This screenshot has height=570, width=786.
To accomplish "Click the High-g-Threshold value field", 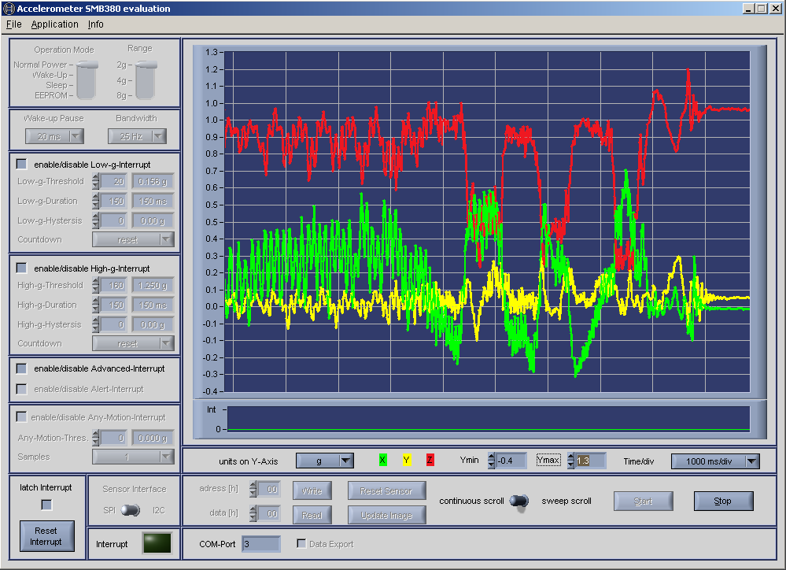I will pos(113,285).
